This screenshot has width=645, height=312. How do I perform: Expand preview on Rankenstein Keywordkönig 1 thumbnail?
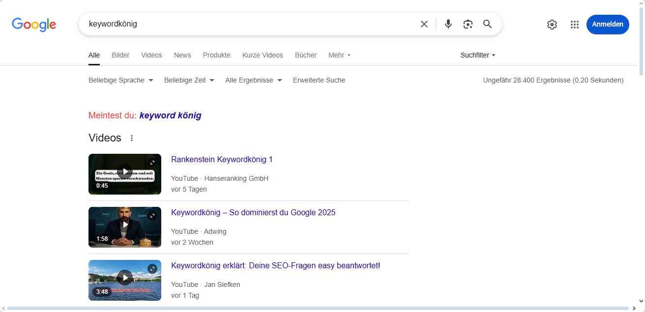152,163
